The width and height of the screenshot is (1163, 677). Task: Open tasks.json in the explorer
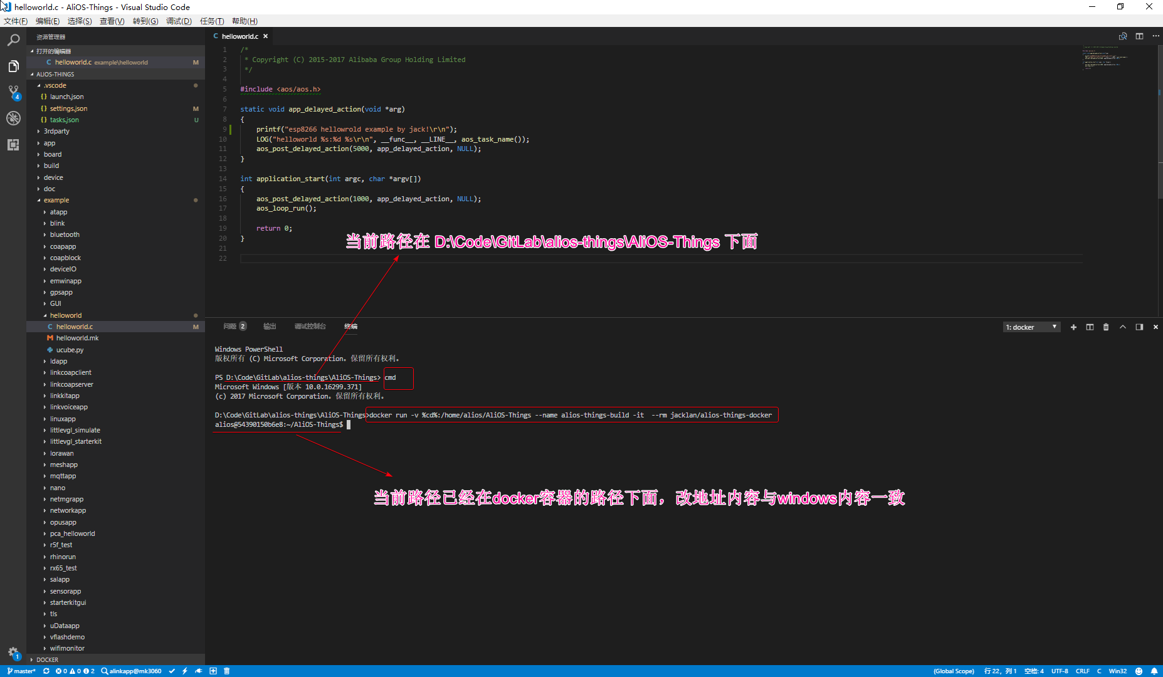[115, 120]
